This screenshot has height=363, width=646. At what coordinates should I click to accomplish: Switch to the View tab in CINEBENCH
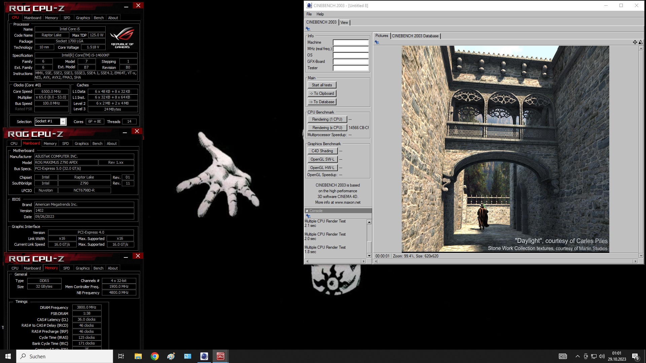344,23
